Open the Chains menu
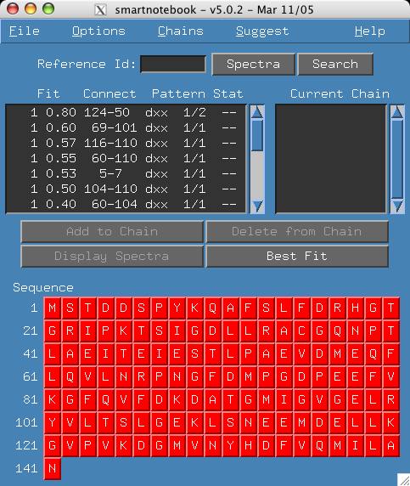This screenshot has width=410, height=486. coord(181,31)
